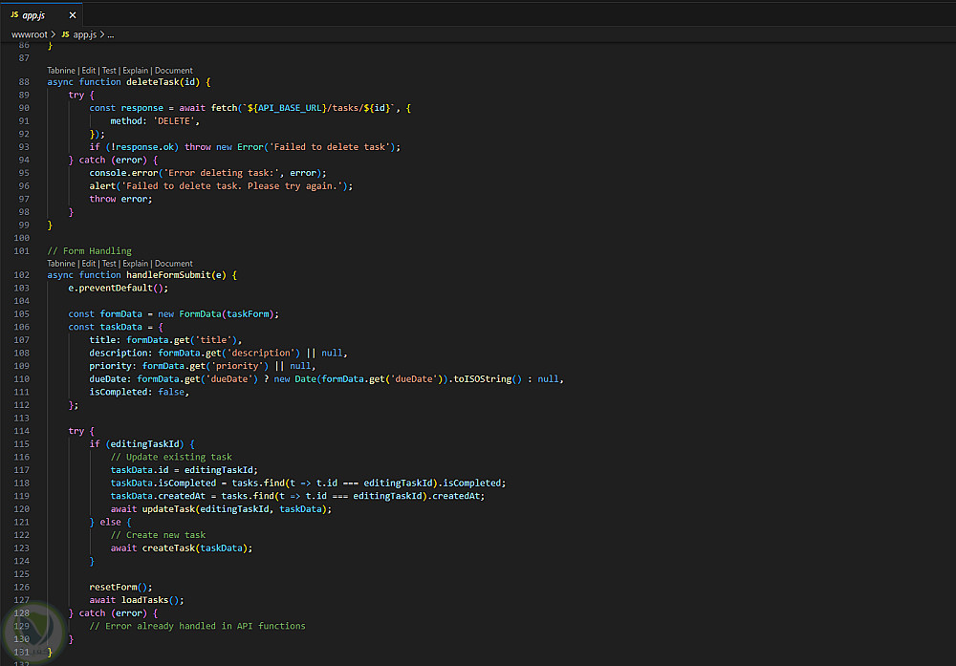Click Explain above the handleFormSubmit function

[135, 264]
